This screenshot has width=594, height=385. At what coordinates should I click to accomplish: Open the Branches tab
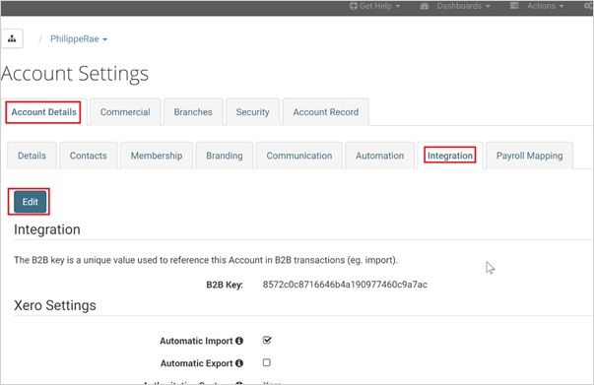pyautogui.click(x=193, y=112)
